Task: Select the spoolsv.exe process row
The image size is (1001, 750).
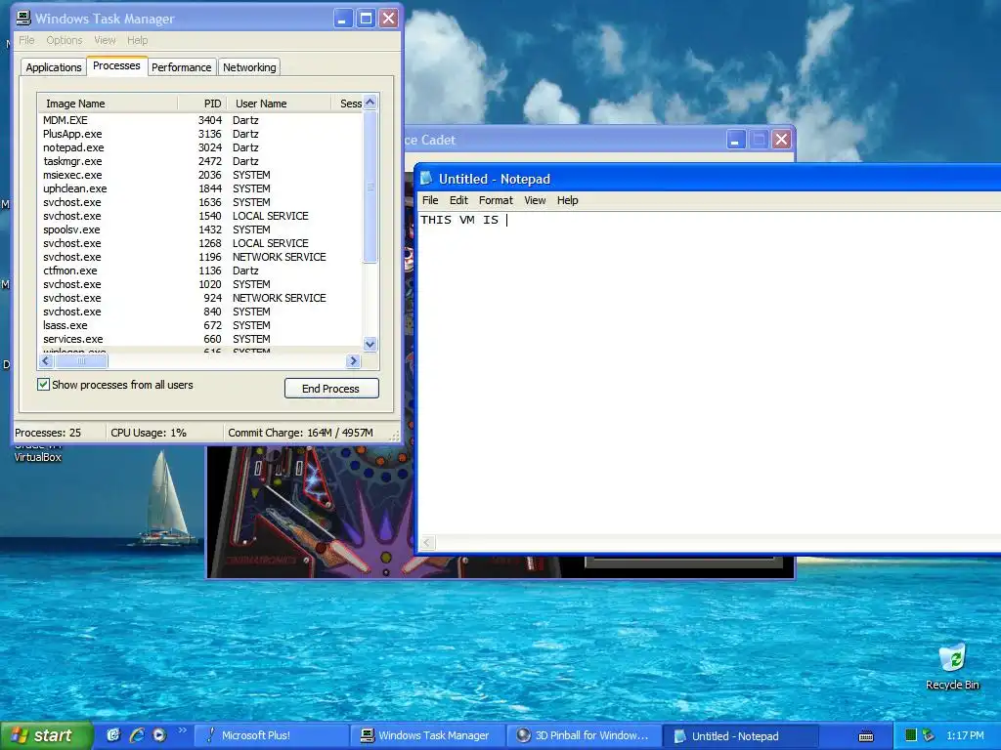Action: pyautogui.click(x=199, y=229)
